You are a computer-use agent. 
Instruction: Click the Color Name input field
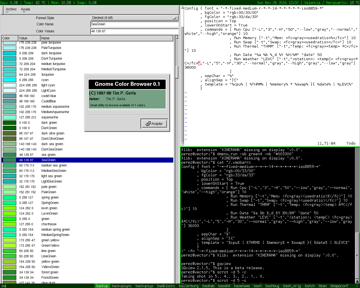point(134,24)
